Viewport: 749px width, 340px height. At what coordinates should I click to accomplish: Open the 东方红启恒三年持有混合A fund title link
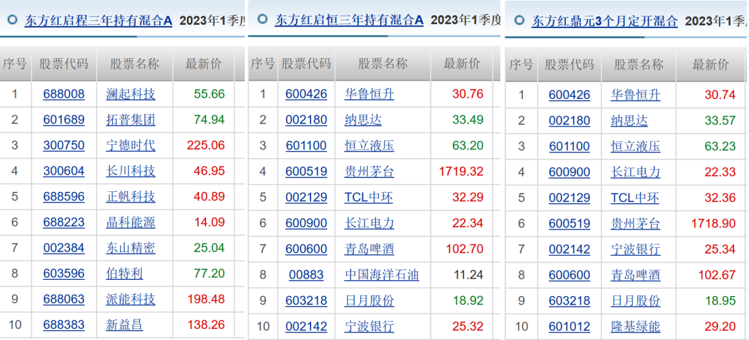point(349,20)
